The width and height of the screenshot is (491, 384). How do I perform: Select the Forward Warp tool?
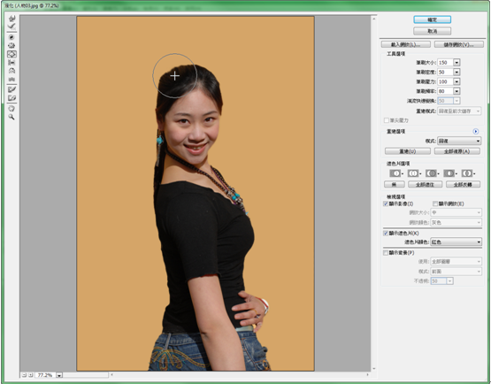[12, 19]
